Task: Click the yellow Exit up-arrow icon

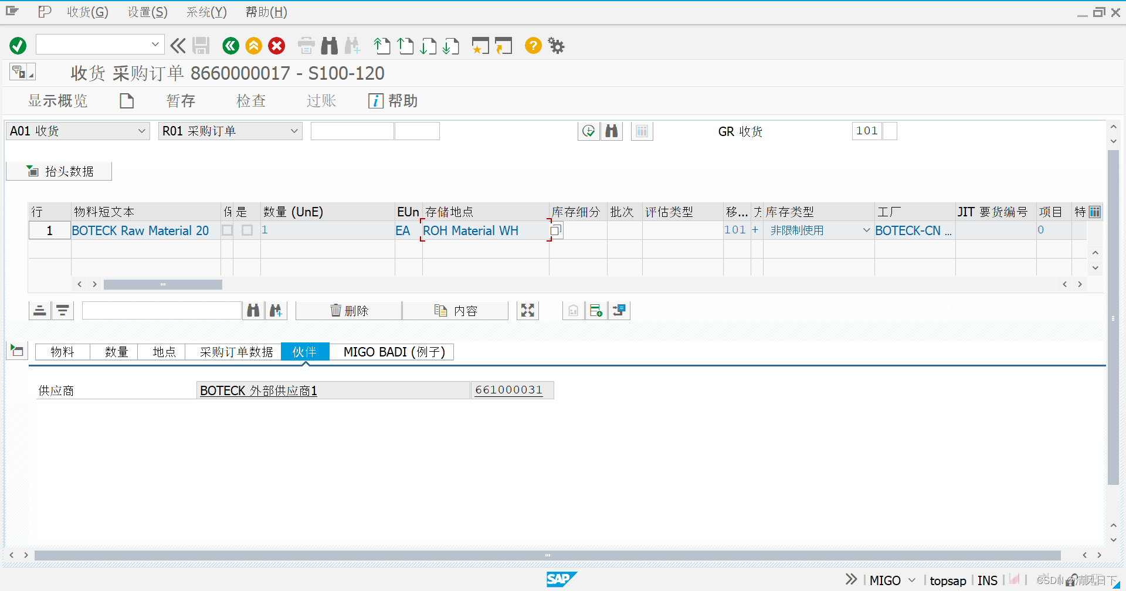Action: click(254, 46)
